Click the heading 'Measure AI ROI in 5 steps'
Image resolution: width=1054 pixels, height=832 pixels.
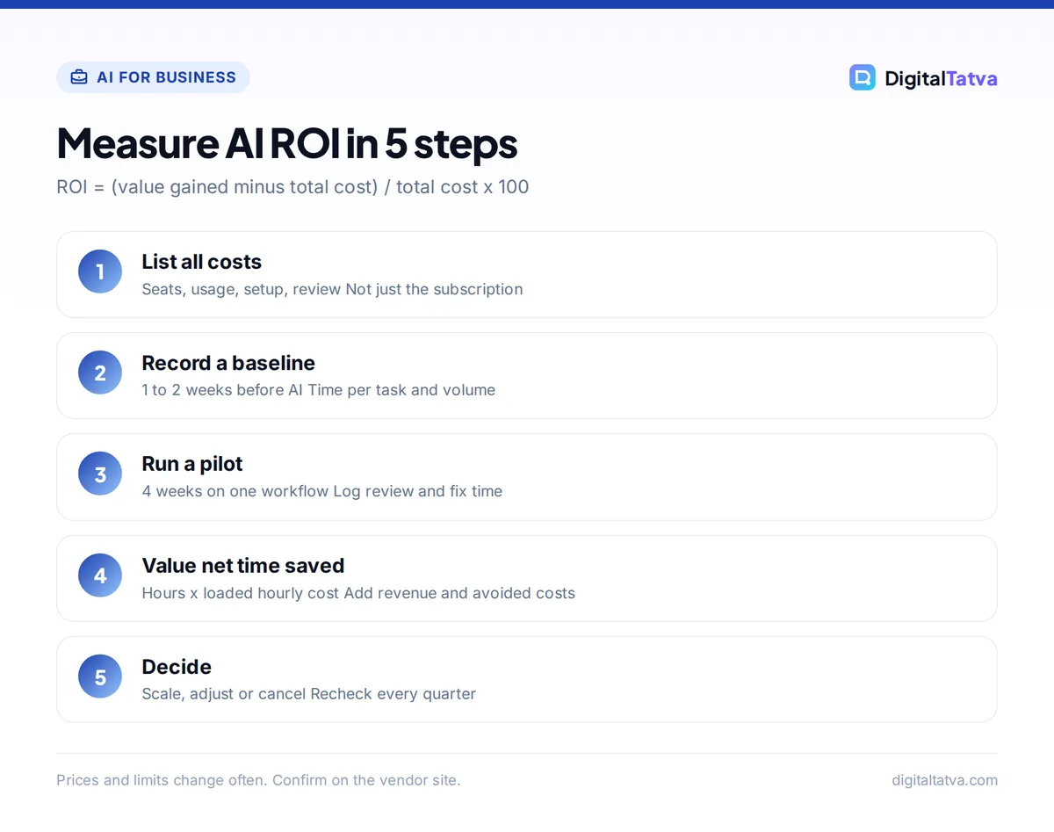(x=287, y=143)
